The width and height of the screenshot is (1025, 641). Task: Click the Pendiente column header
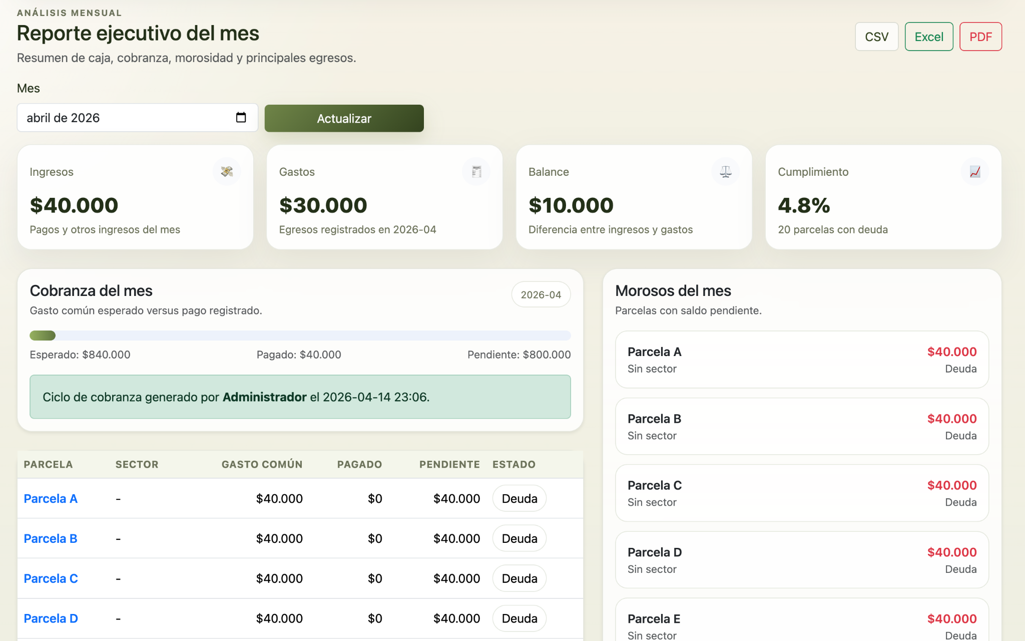[x=449, y=465]
